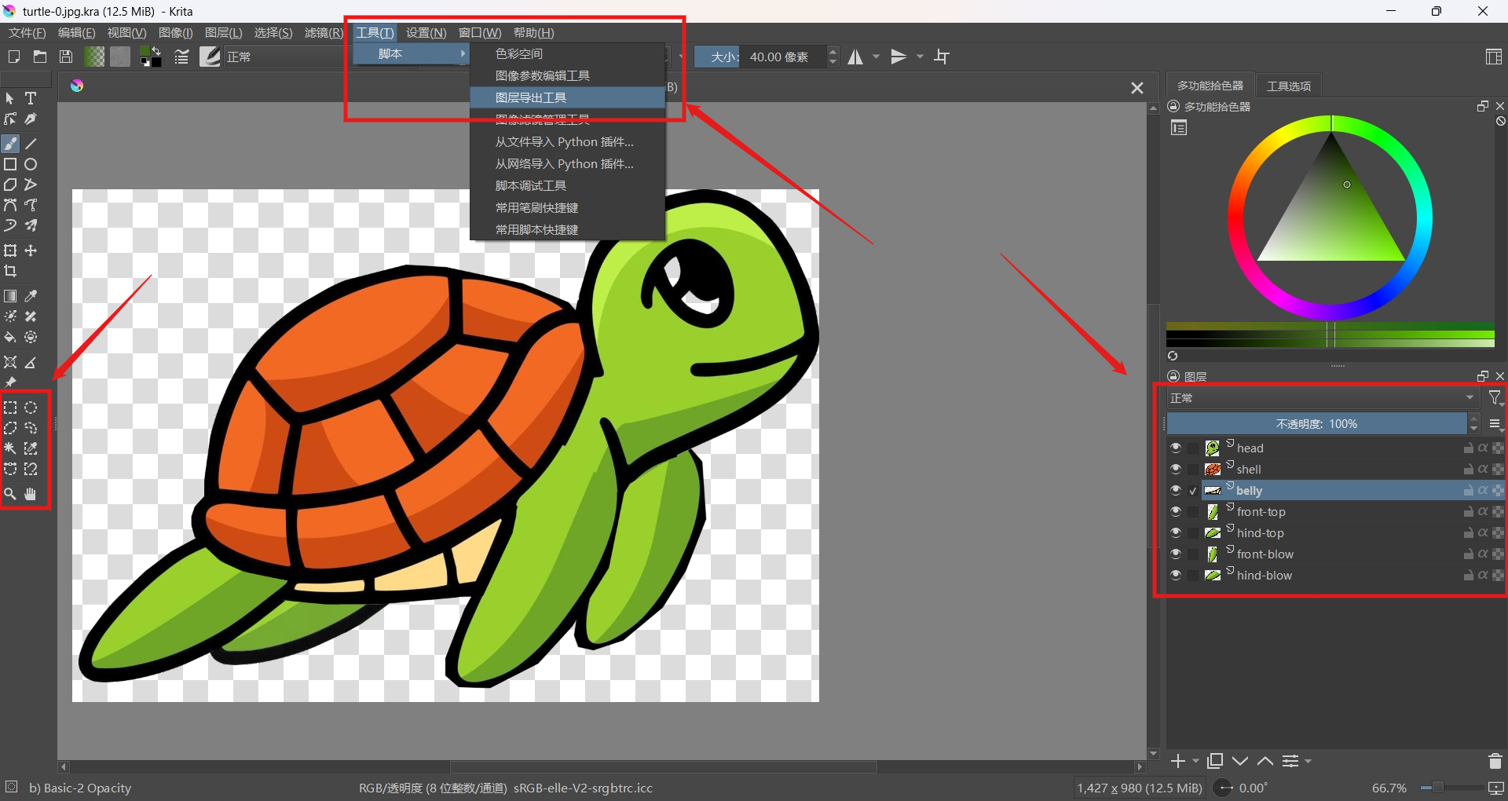Viewport: 1508px width, 801px height.
Task: Select the Measure tool
Action: 31,362
